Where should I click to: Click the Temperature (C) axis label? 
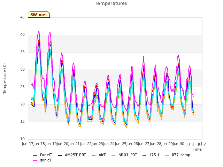click(x=5, y=78)
